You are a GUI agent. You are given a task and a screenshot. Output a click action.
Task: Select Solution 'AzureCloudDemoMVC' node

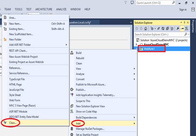pos(164,40)
